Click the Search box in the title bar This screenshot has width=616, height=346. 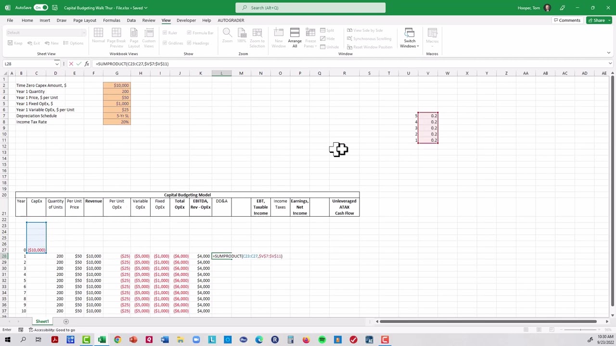tap(310, 8)
